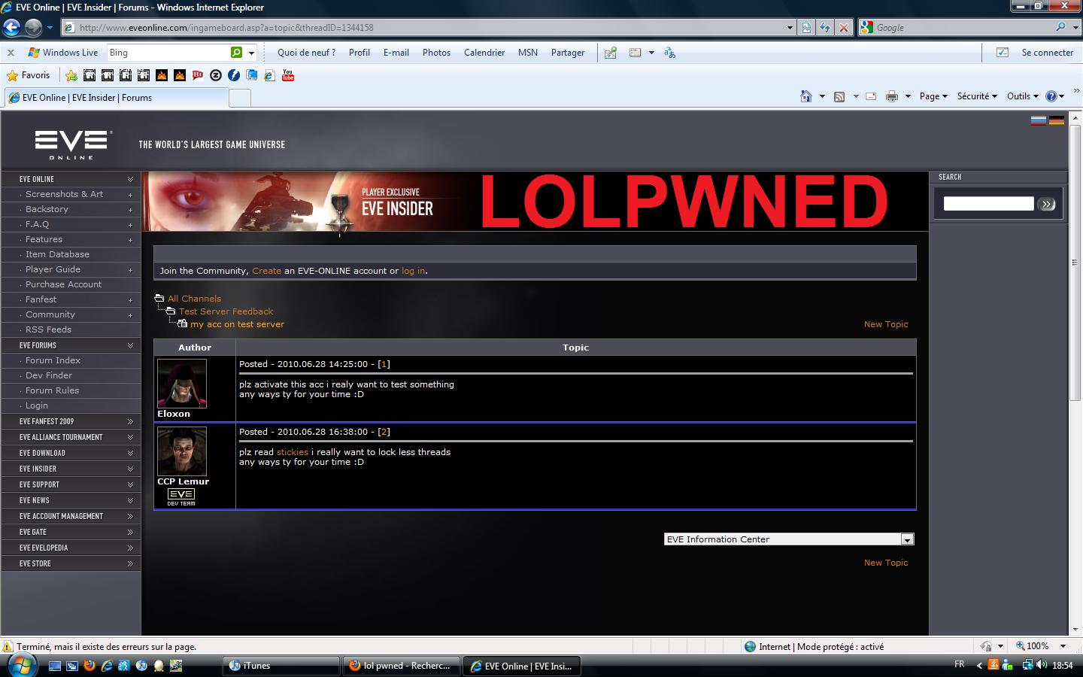The width and height of the screenshot is (1083, 677).
Task: Open the Sécurité menu
Action: (977, 96)
